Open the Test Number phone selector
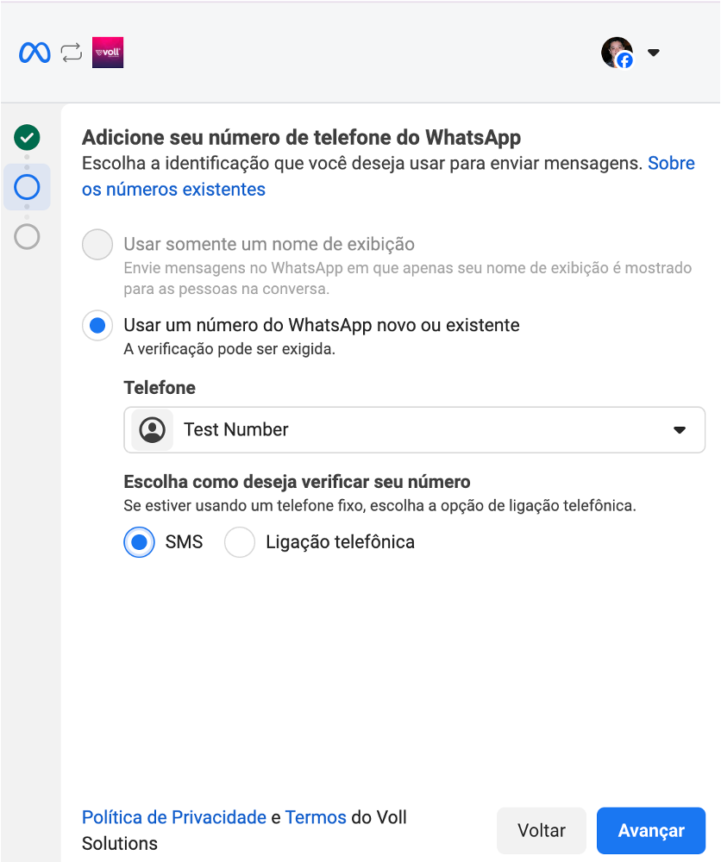The height and width of the screenshot is (862, 721). click(x=414, y=429)
